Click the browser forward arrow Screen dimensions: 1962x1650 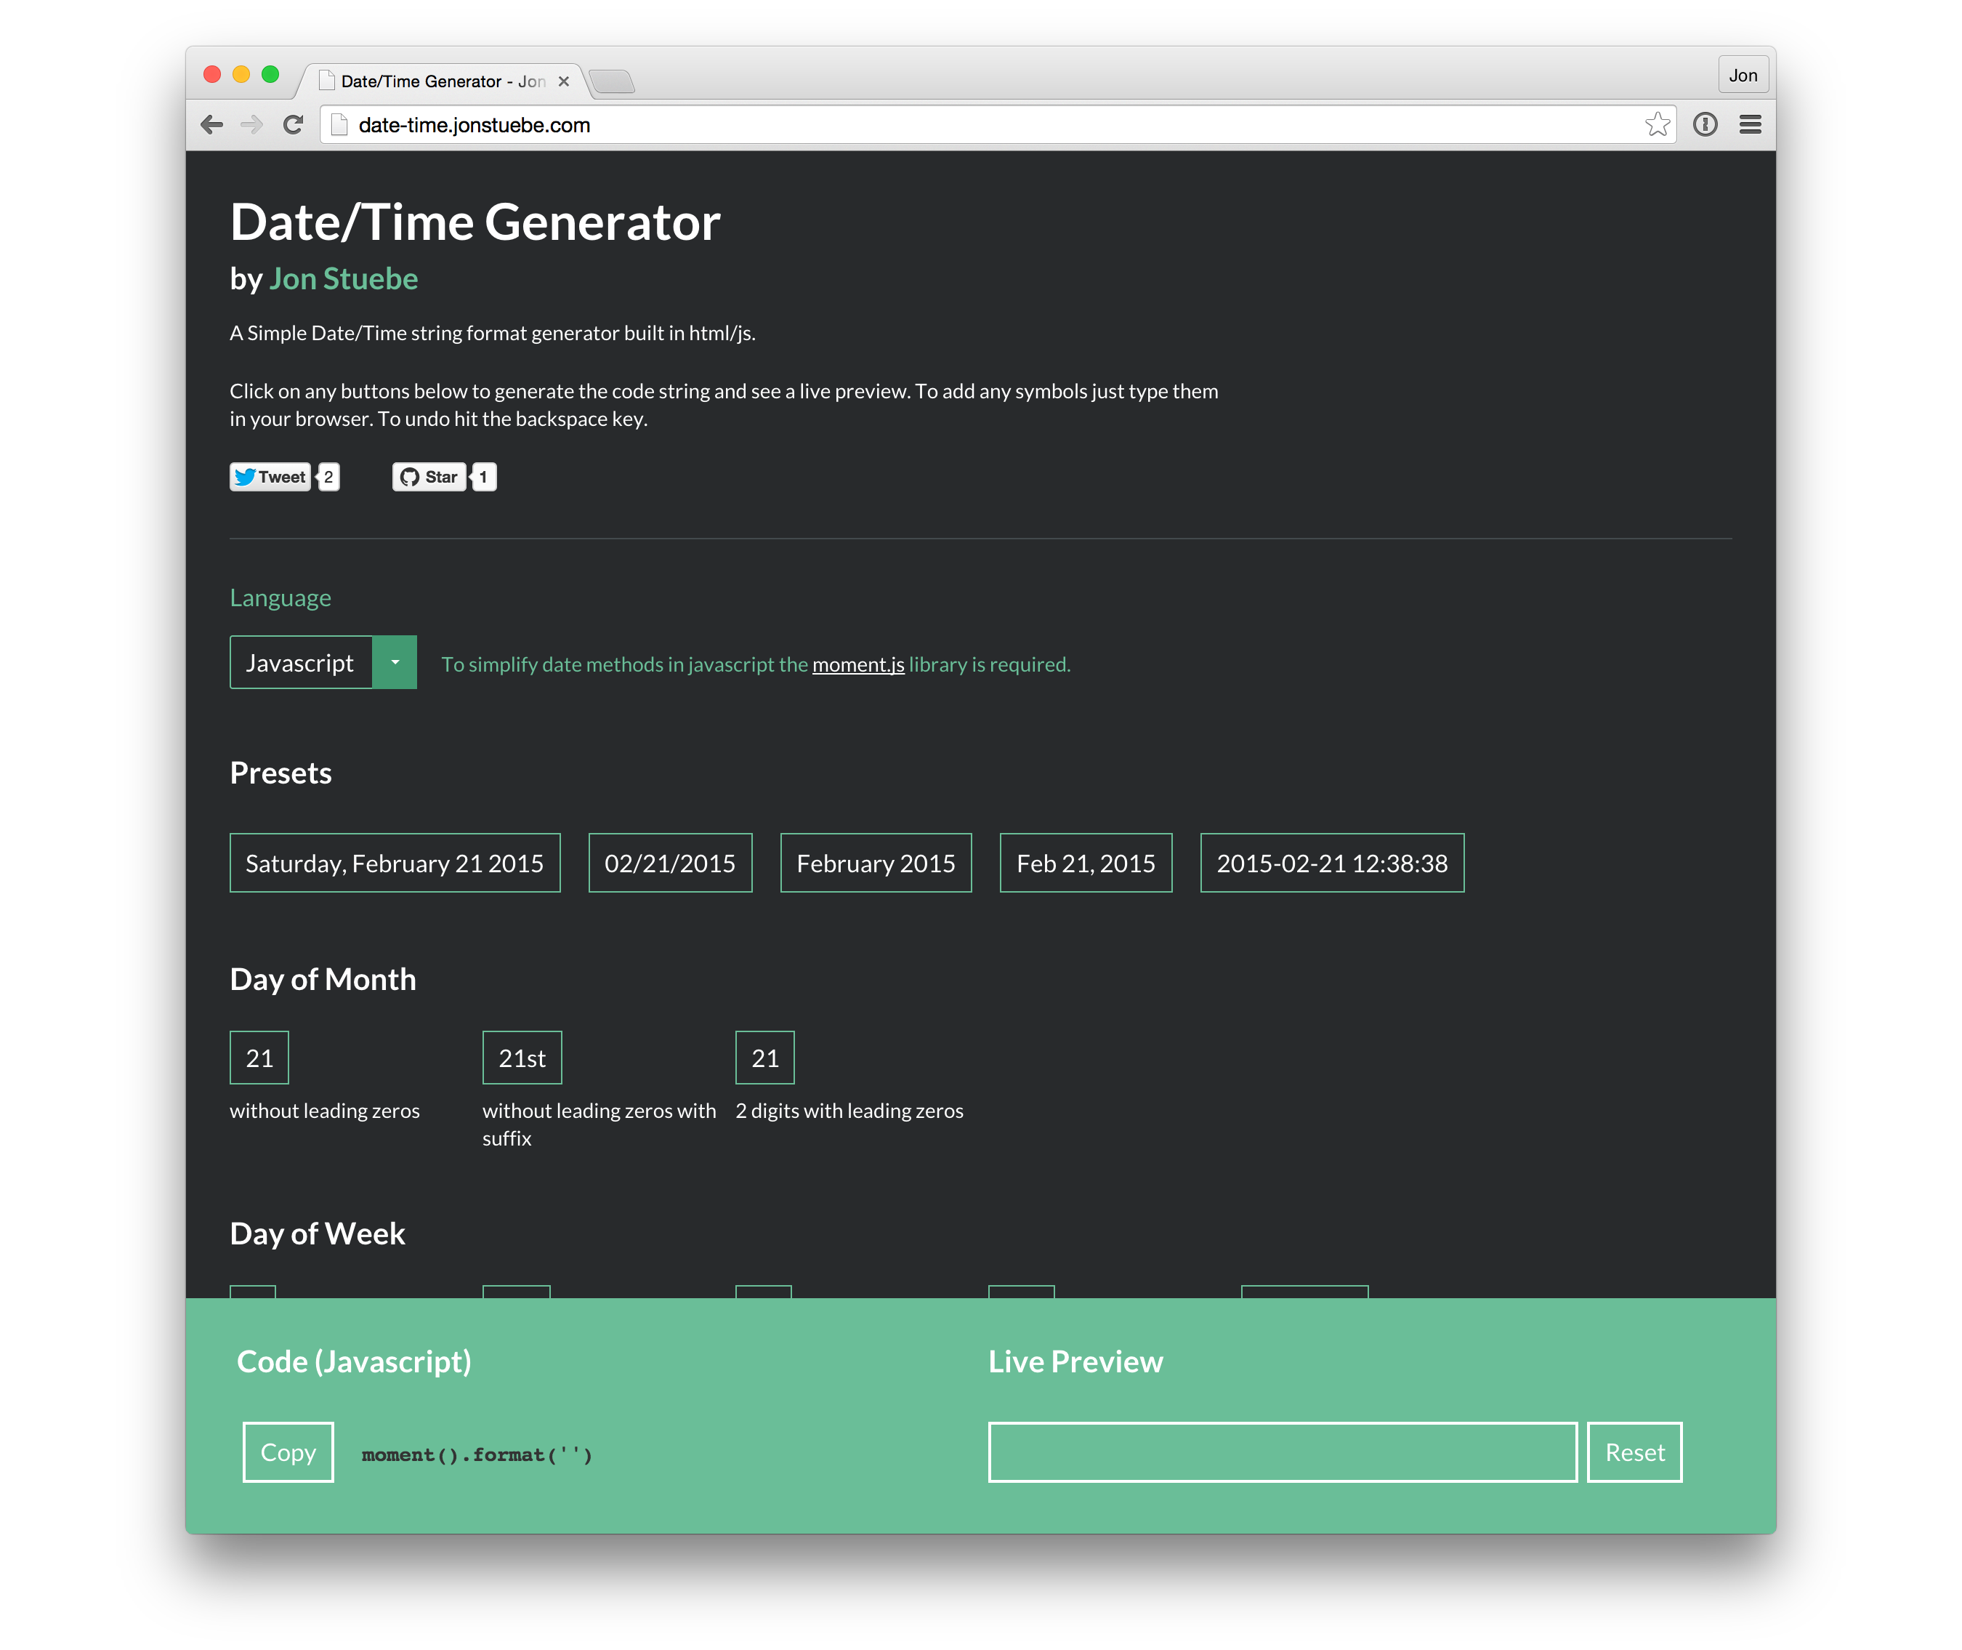(252, 124)
